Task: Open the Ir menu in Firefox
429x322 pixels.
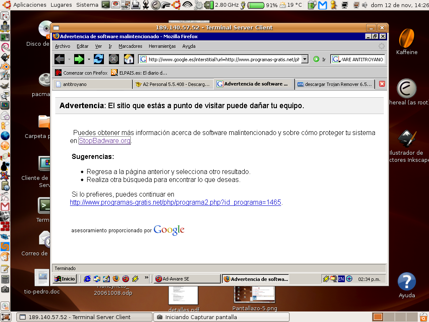Action: click(x=110, y=46)
